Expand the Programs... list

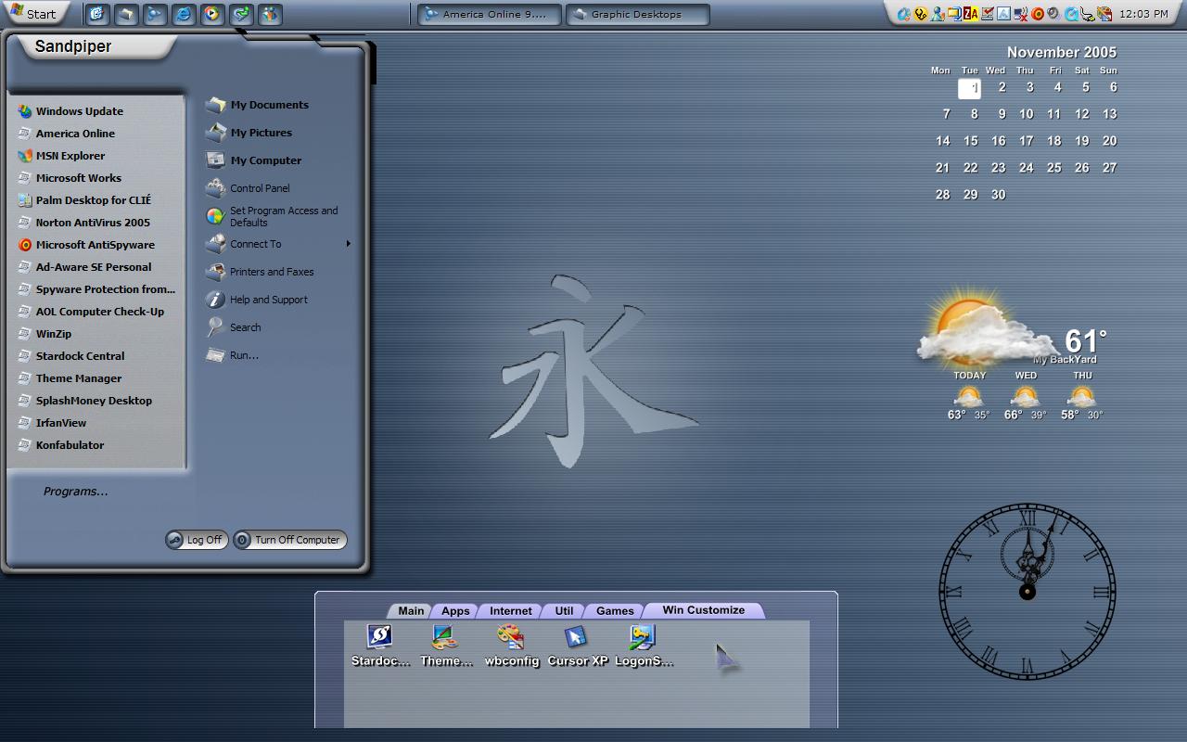pos(75,492)
